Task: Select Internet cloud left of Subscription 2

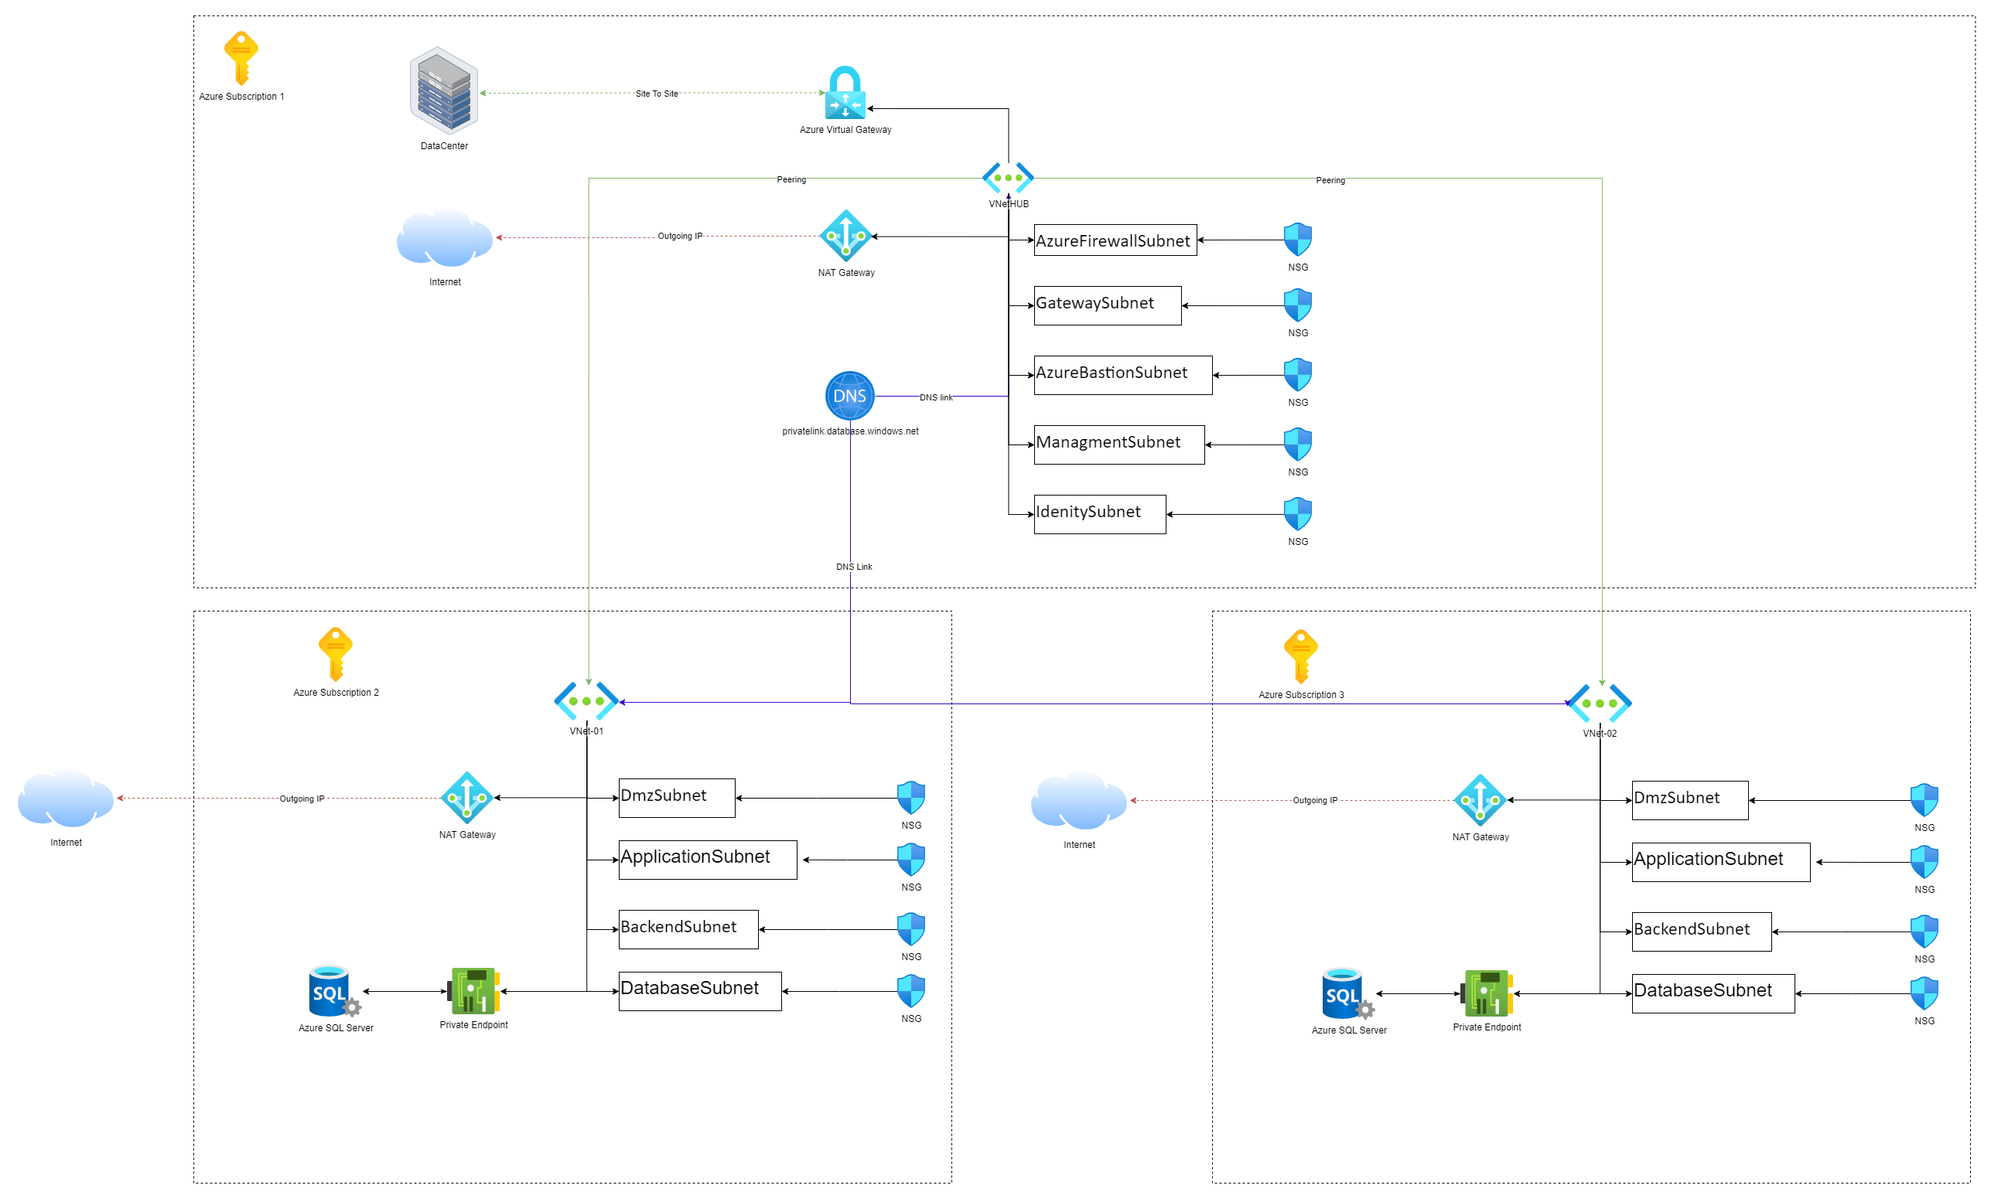Action: [66, 799]
